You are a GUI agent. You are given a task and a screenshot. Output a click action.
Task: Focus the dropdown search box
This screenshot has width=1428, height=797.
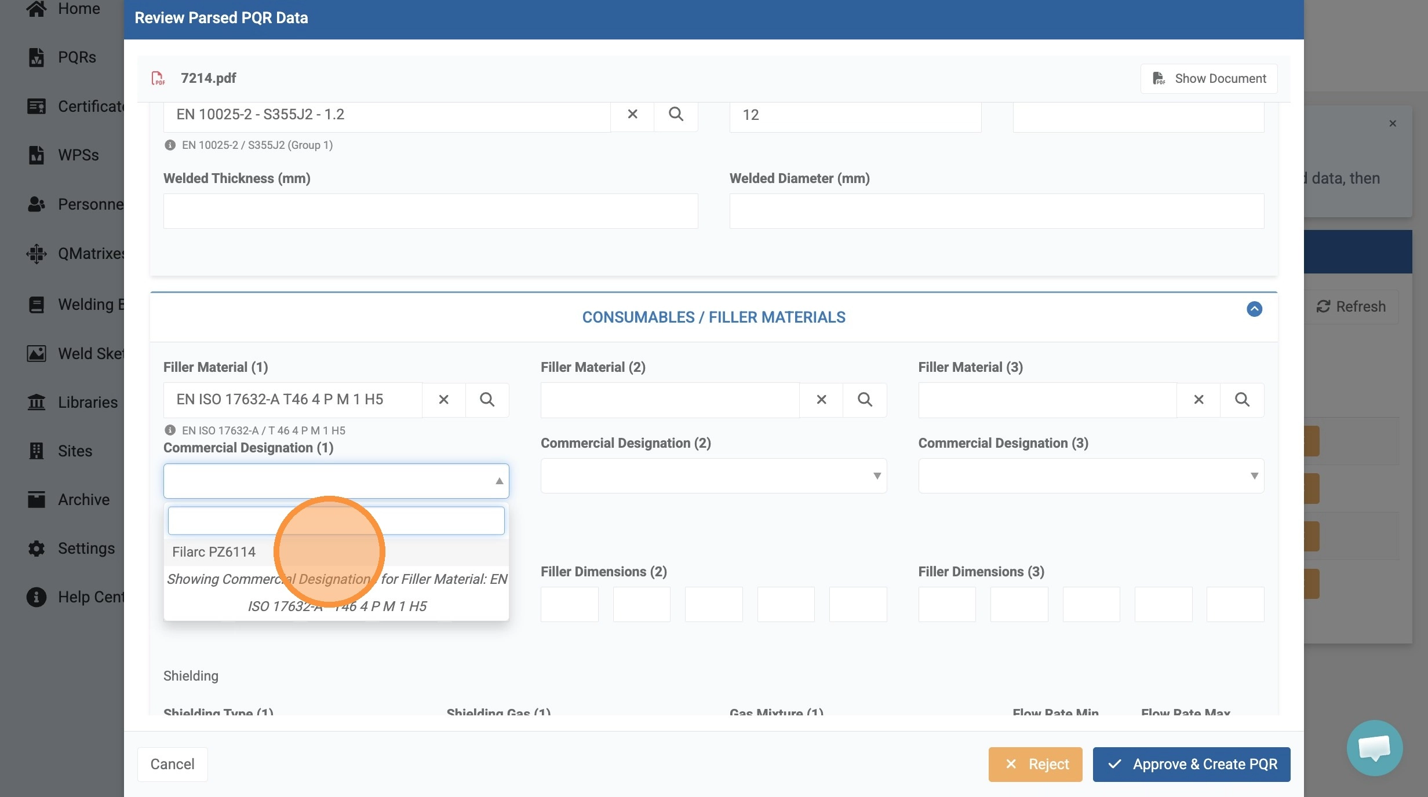click(x=336, y=521)
